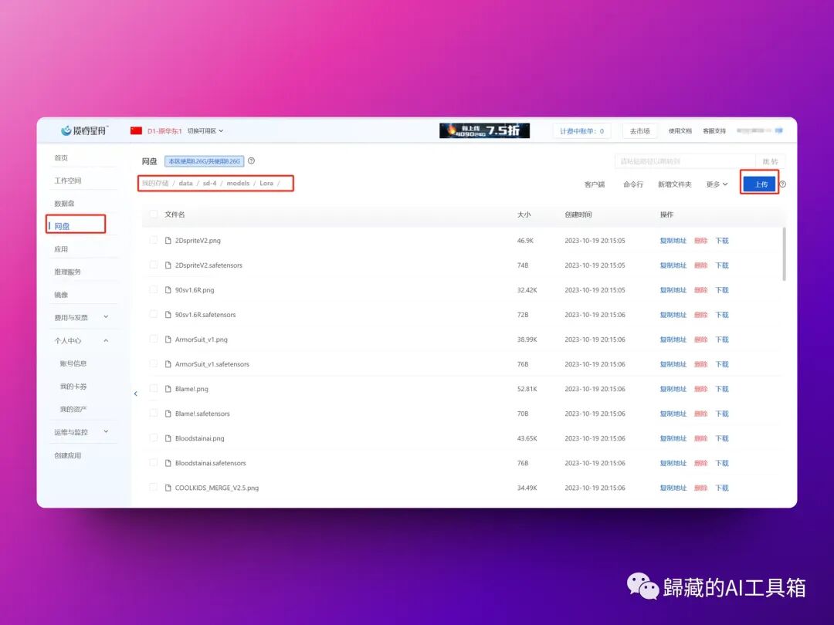Click 复制地址 for Bloodstainai.safetensors
Viewport: 834px width, 625px height.
pos(673,463)
